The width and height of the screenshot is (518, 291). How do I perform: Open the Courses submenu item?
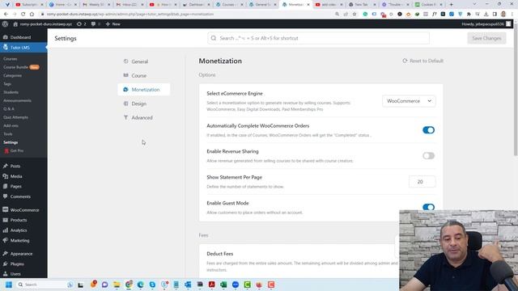pyautogui.click(x=11, y=59)
